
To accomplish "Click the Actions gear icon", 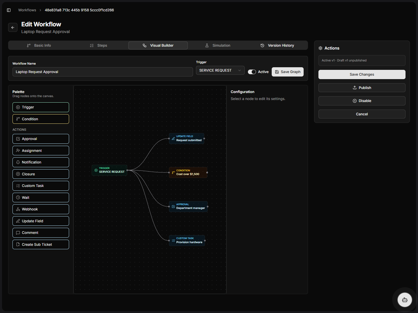I will (x=320, y=48).
